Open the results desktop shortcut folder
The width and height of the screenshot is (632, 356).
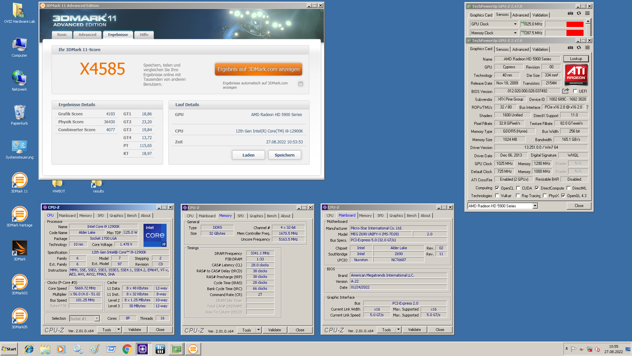tap(98, 187)
